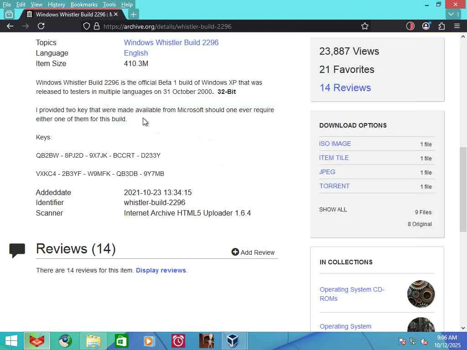Click the network tray icon

[x=413, y=341]
